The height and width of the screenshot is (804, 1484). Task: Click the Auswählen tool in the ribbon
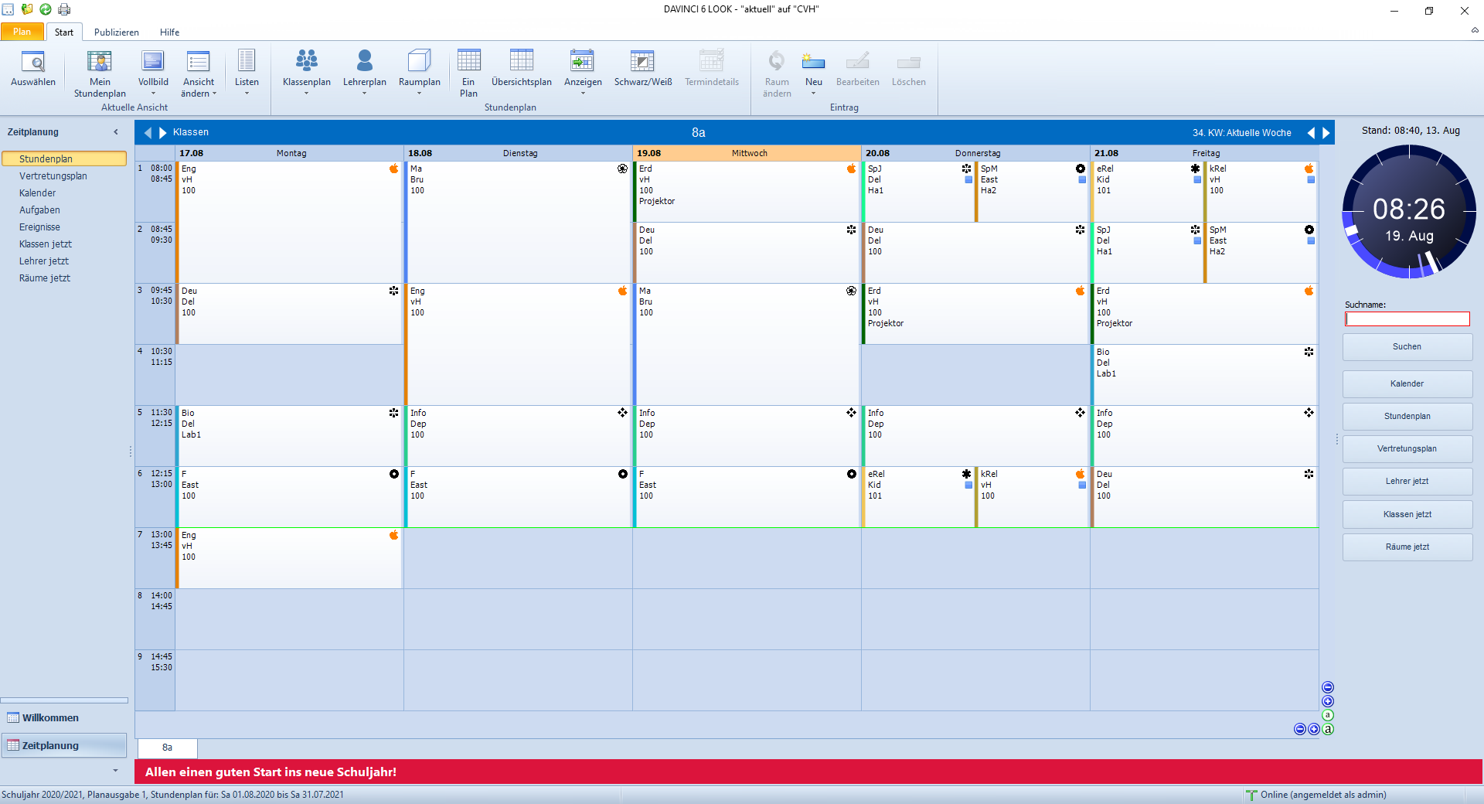click(33, 70)
